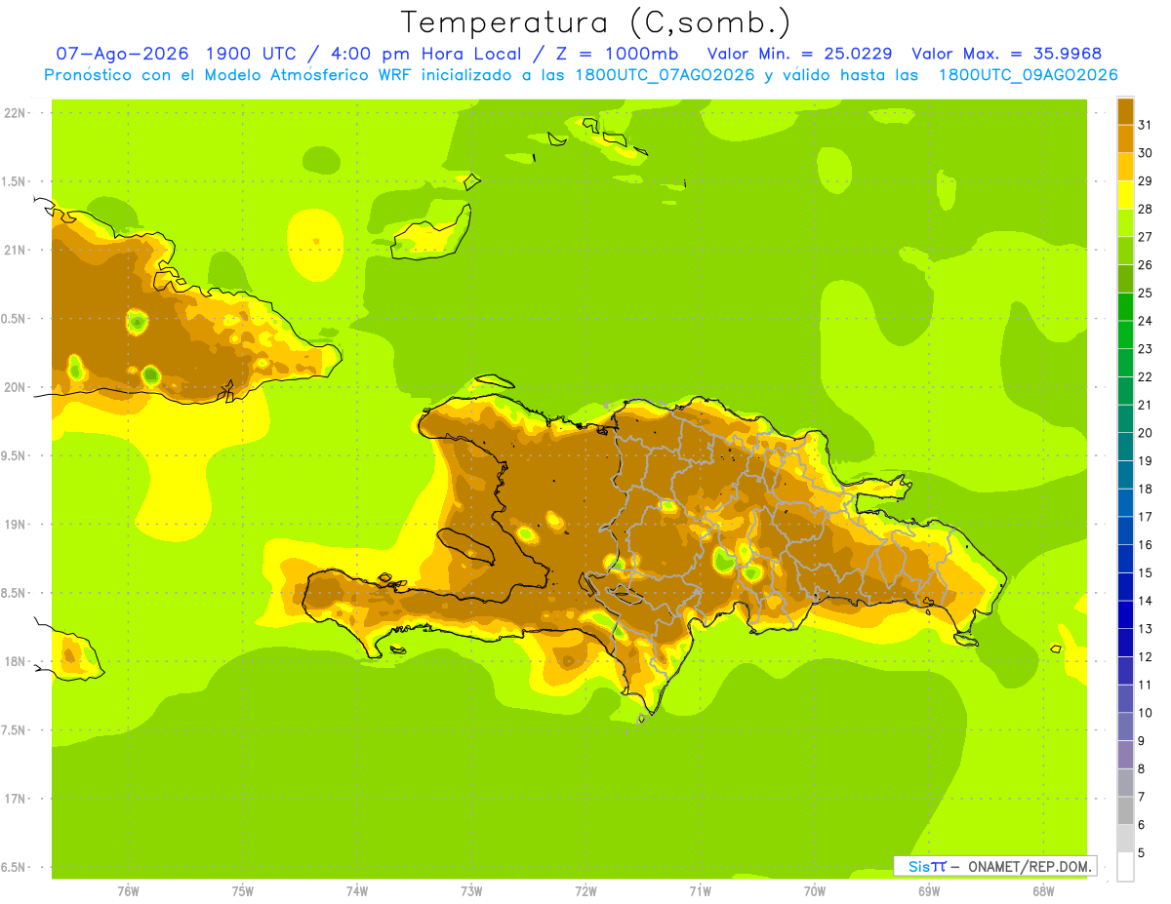Click the '76W' longitude label
Viewport: 1171px width, 904px height.
[x=128, y=891]
